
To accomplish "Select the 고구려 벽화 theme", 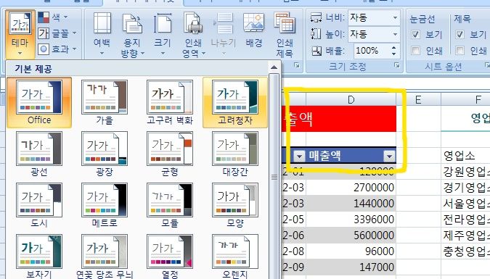I will [x=170, y=102].
